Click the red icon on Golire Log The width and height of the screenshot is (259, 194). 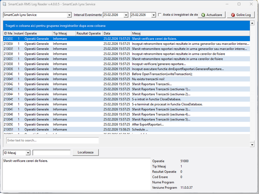233,15
